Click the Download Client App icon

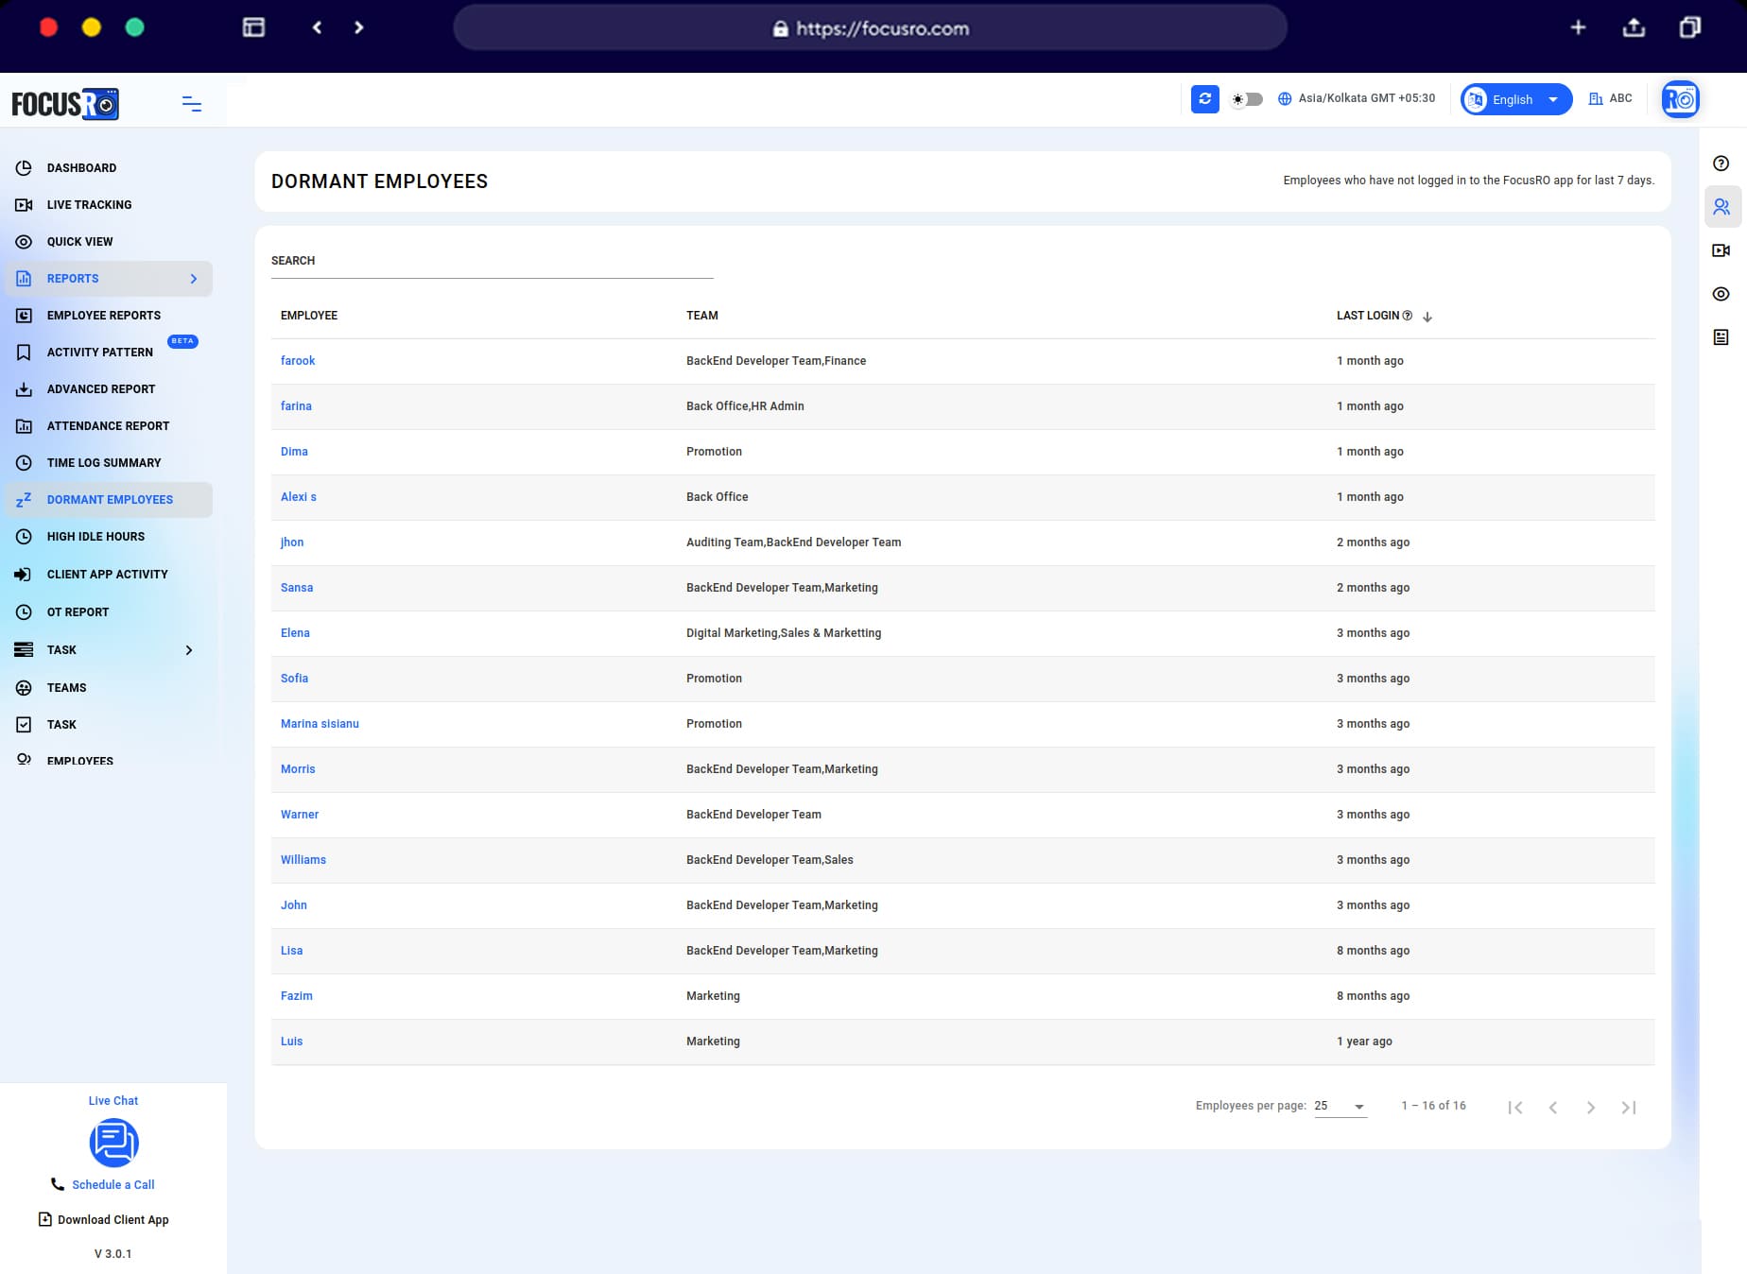point(44,1219)
